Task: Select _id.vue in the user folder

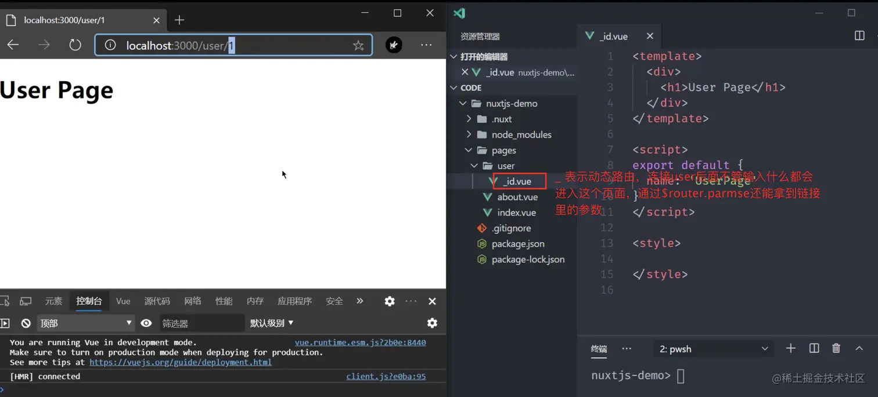Action: 517,181
